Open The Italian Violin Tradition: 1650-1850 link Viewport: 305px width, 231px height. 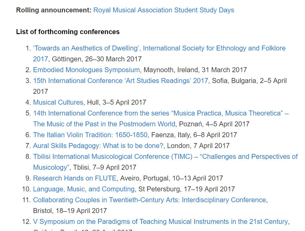coord(90,135)
